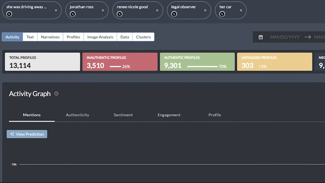Select the Authentic Profiles green card
This screenshot has height=183, width=325.
(197, 62)
